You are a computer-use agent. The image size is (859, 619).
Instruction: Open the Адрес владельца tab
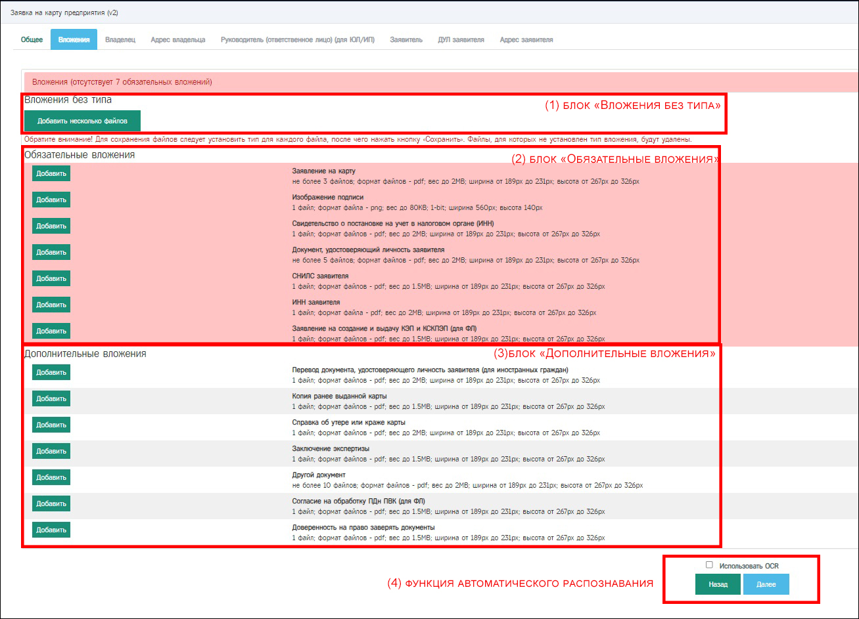click(177, 39)
